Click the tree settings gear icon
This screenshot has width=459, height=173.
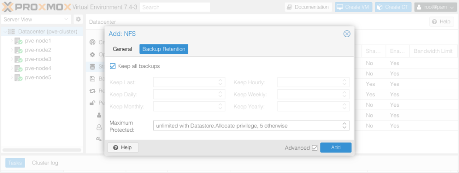pos(78,19)
